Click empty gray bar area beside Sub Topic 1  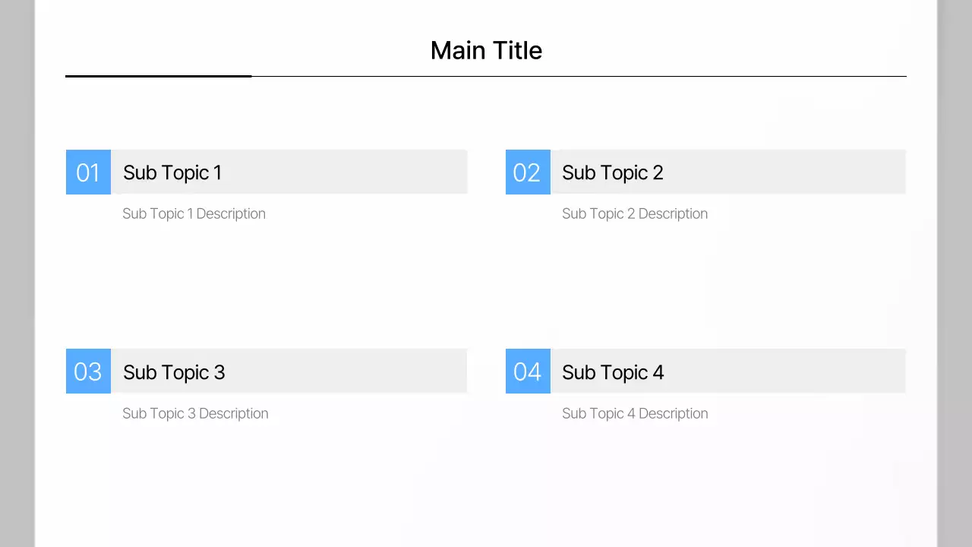(349, 172)
